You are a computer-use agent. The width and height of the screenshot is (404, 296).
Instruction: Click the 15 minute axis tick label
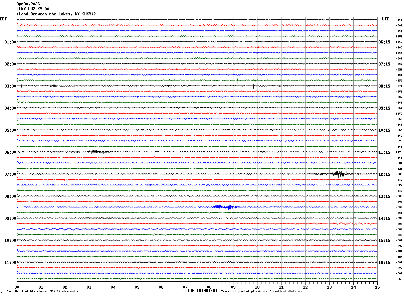(x=377, y=287)
